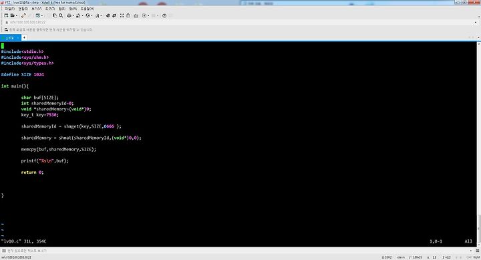
Task: Click the shmget code line
Action: (71, 126)
